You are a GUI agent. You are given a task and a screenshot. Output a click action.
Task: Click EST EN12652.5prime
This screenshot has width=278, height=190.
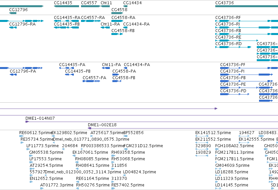pyautogui.click(x=46, y=179)
